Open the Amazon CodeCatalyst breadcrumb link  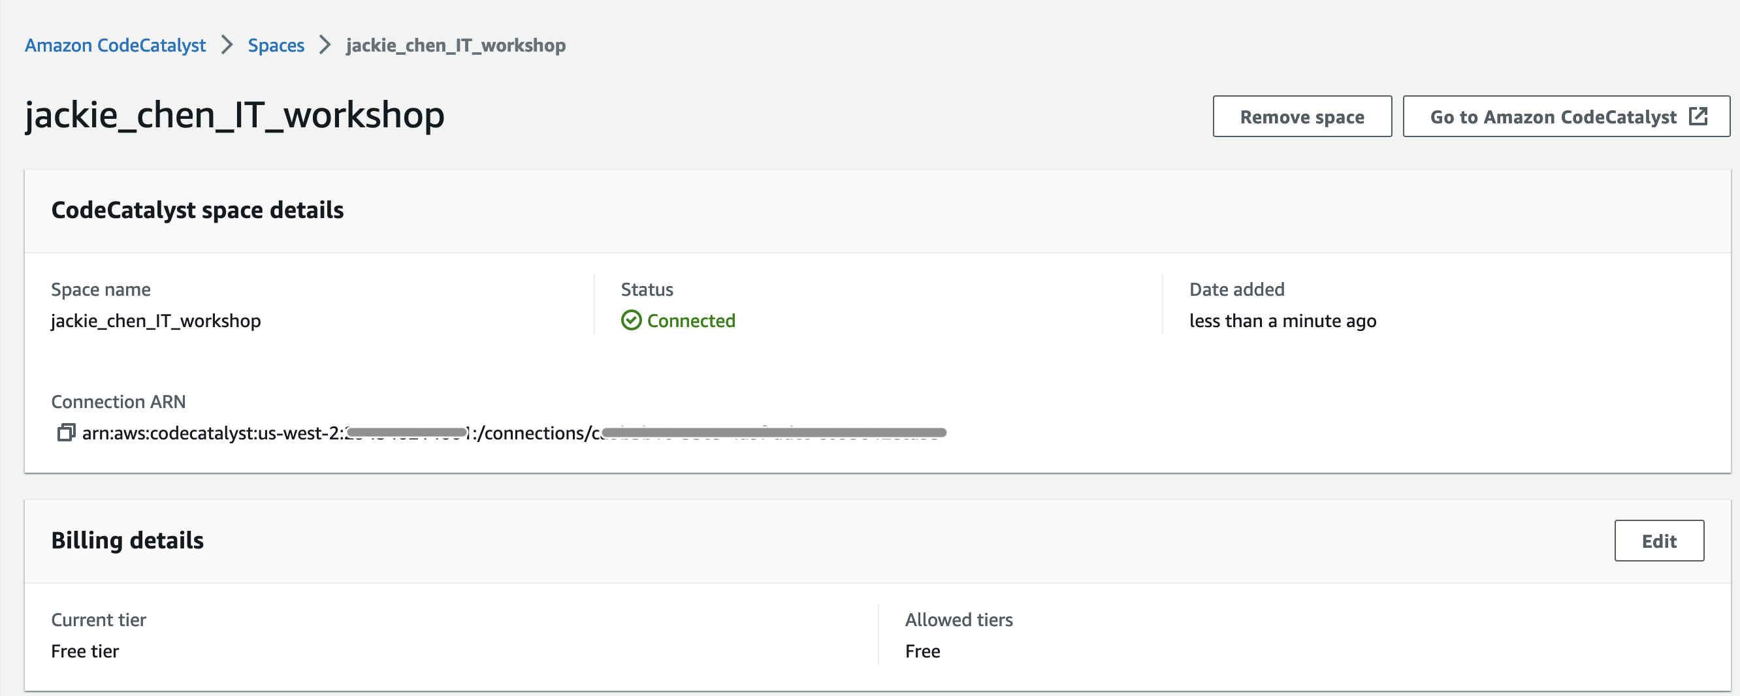(x=116, y=45)
